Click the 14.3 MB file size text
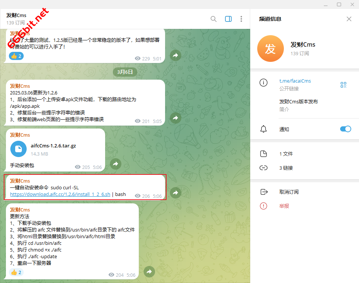This screenshot has width=359, height=283. click(39, 154)
